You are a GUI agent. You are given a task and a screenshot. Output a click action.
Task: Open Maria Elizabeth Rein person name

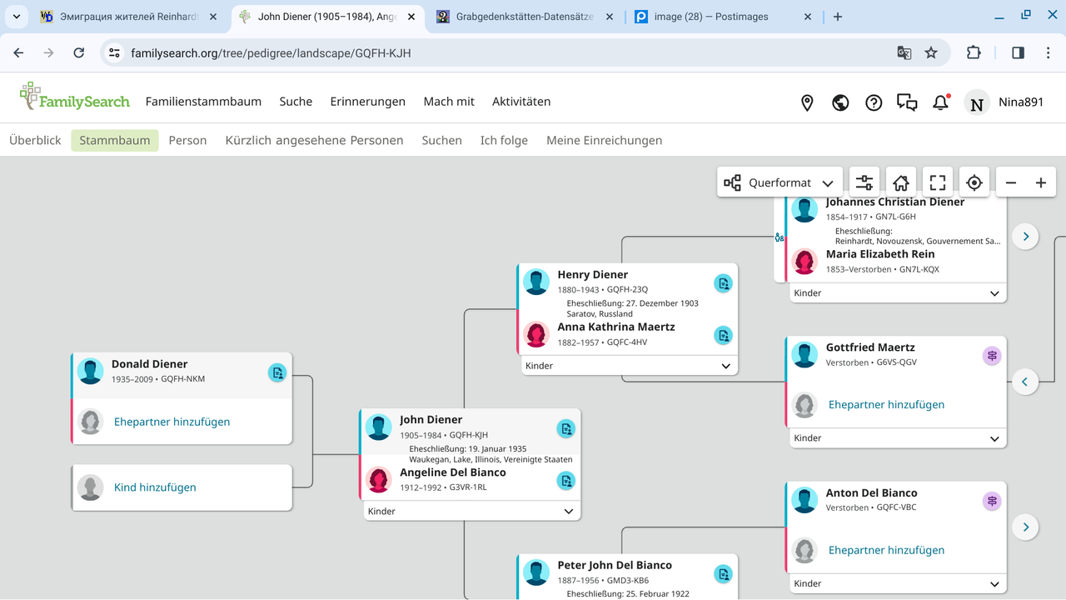pyautogui.click(x=880, y=254)
